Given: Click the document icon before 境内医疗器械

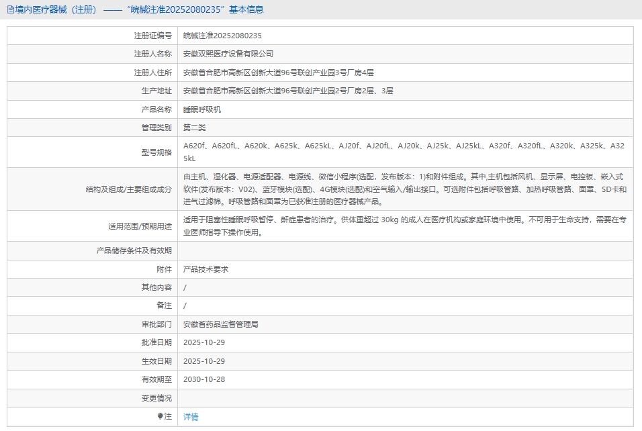Looking at the screenshot, I should (x=10, y=9).
